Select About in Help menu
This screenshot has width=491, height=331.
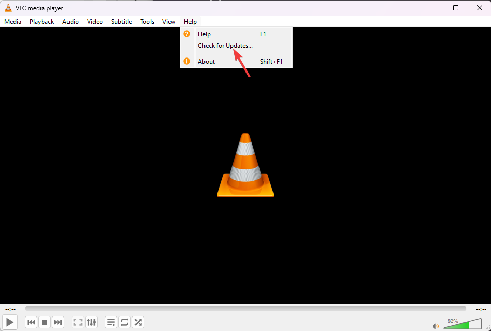pos(236,62)
